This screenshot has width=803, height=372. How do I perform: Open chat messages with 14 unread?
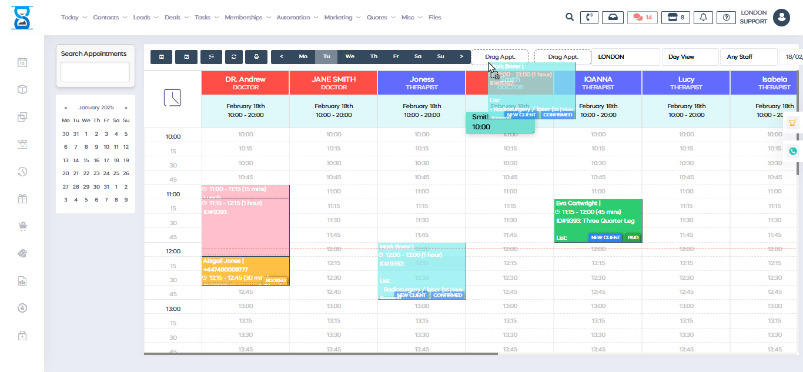pos(642,18)
